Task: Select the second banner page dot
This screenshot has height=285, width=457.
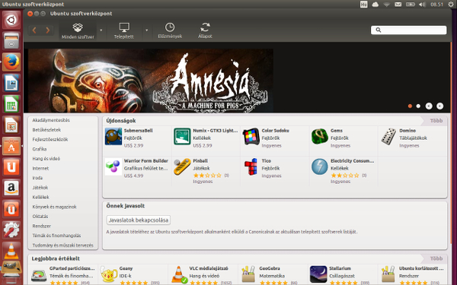Action: [x=418, y=106]
